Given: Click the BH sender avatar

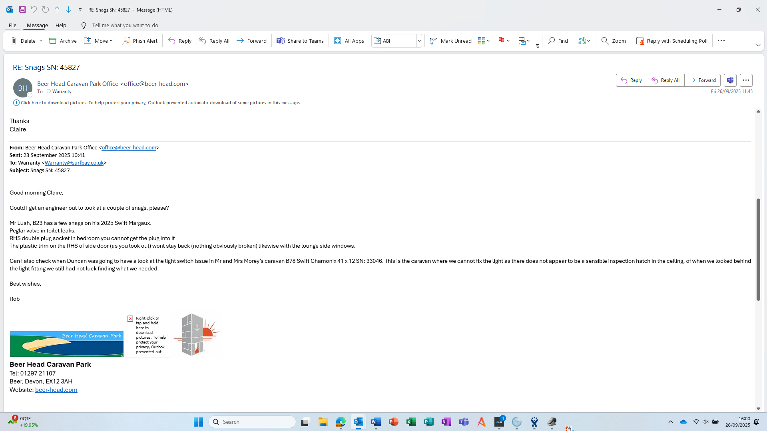Looking at the screenshot, I should (23, 88).
